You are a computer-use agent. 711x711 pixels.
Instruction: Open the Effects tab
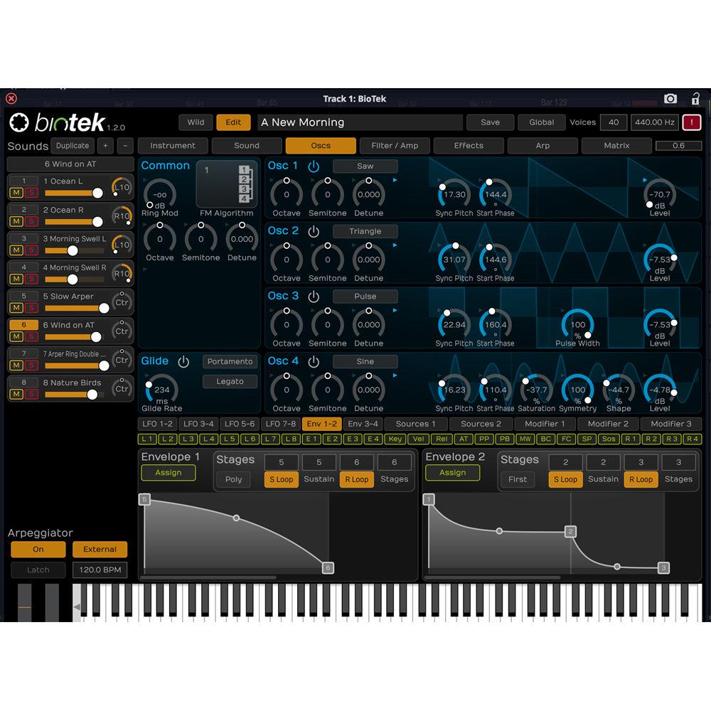click(469, 145)
